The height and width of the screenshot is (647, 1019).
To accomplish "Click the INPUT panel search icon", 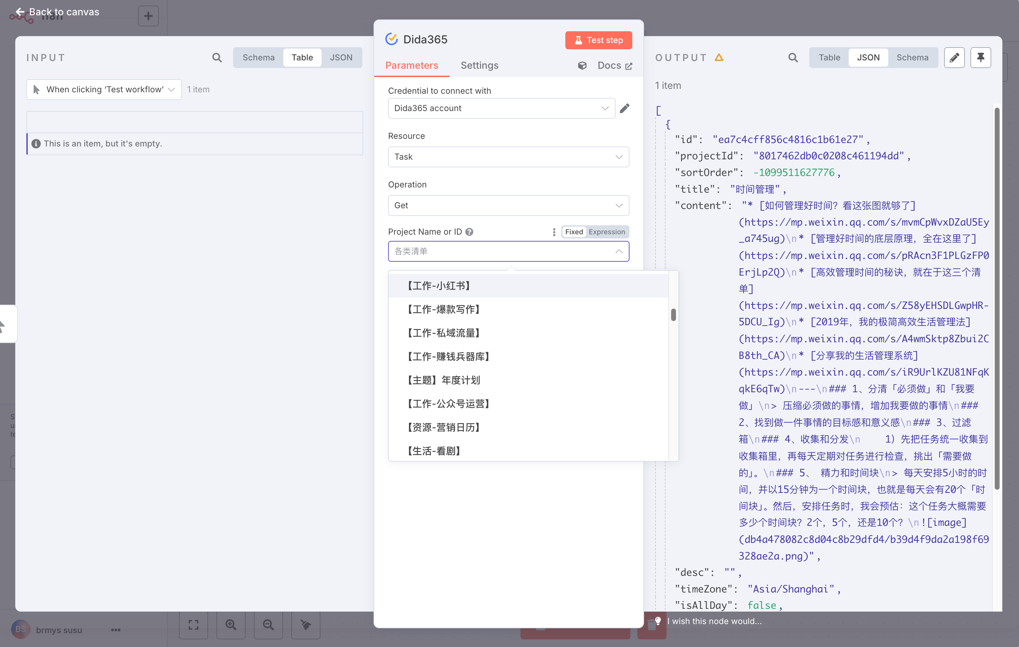I will [x=217, y=58].
